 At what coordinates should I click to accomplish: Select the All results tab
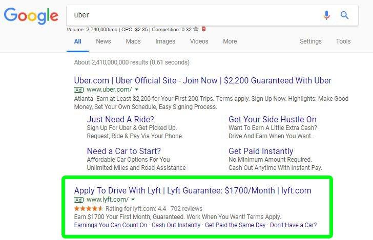tap(77, 41)
